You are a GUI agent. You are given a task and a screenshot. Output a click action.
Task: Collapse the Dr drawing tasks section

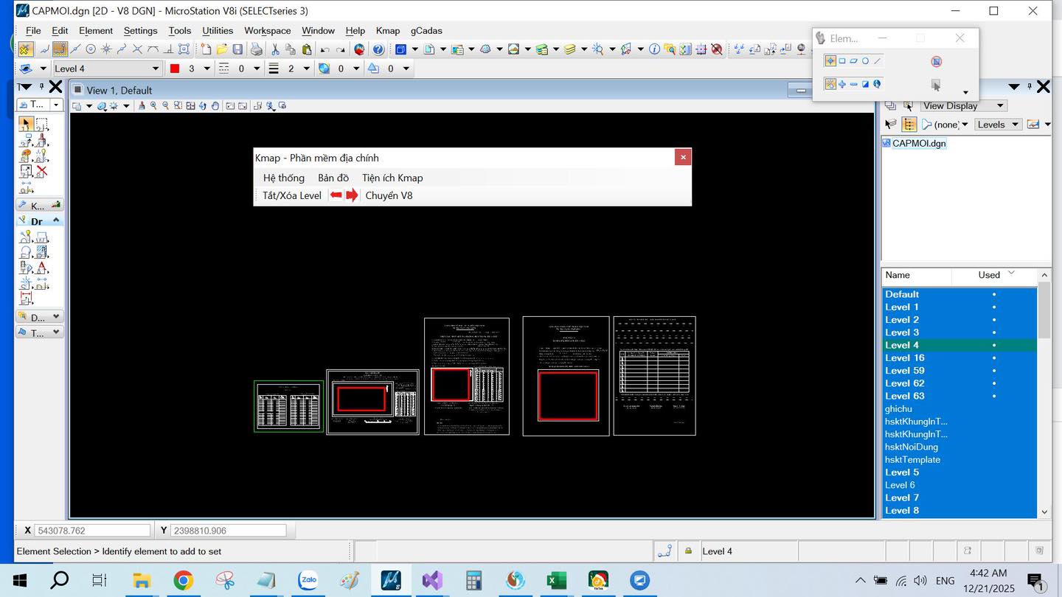(x=56, y=221)
